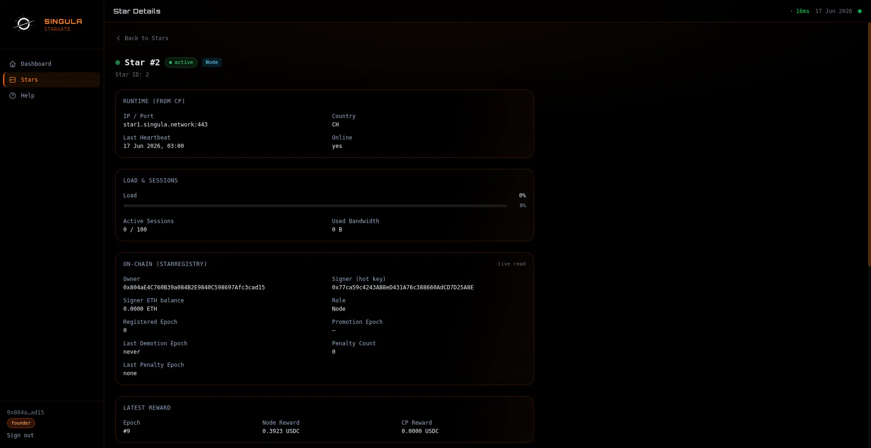Click the green connection dot in header
The image size is (871, 448).
point(860,11)
